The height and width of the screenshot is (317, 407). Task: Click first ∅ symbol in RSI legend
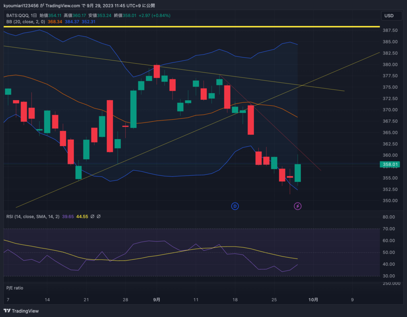(x=92, y=216)
